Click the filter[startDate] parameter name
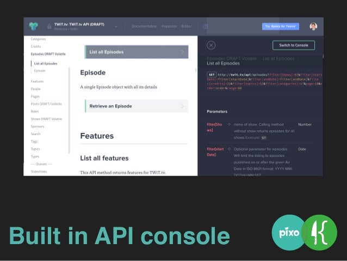This screenshot has height=261, width=347. click(215, 152)
